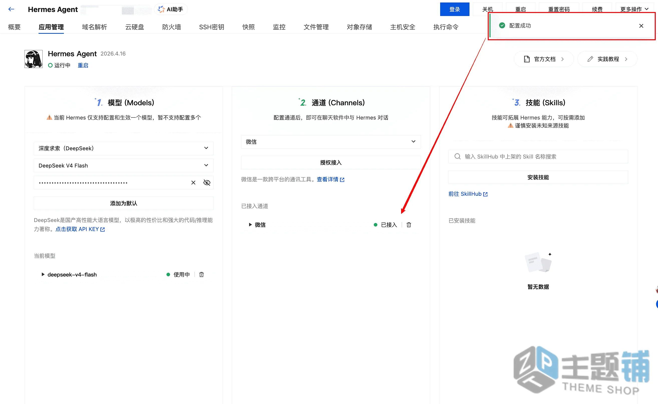658x404 pixels.
Task: Open the 文件管理 tab
Action: [x=316, y=27]
